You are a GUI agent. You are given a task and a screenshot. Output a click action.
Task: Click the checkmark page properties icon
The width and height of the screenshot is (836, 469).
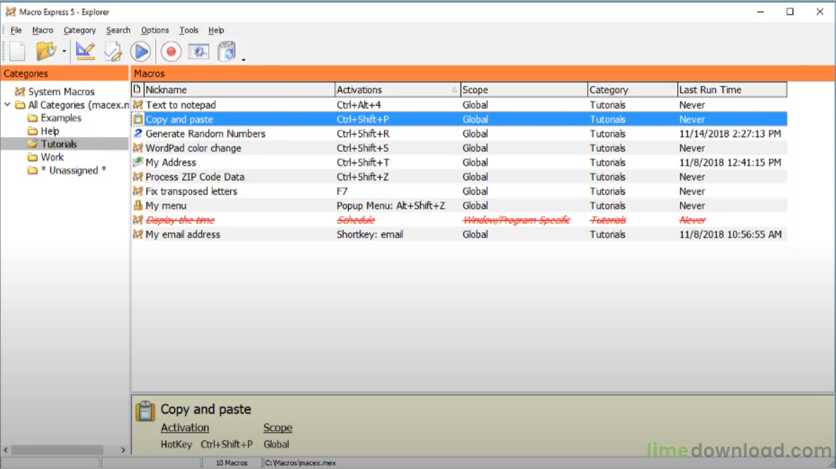click(x=112, y=52)
